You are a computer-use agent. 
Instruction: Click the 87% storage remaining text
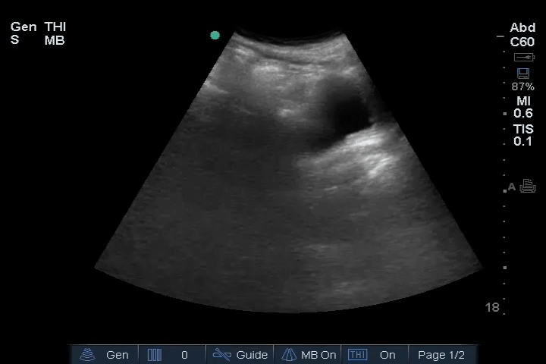(522, 86)
